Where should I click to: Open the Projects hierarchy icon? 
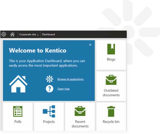(x=49, y=111)
